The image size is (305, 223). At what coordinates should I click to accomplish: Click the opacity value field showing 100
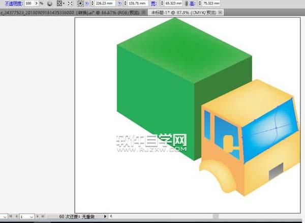click(29, 3)
